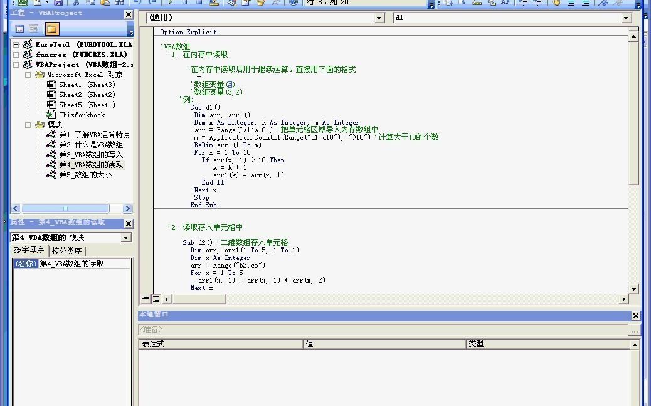Click the Reset stop icon
This screenshot has width=651, height=406.
(x=199, y=4)
